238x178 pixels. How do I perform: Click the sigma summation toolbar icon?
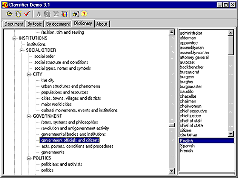56,14
